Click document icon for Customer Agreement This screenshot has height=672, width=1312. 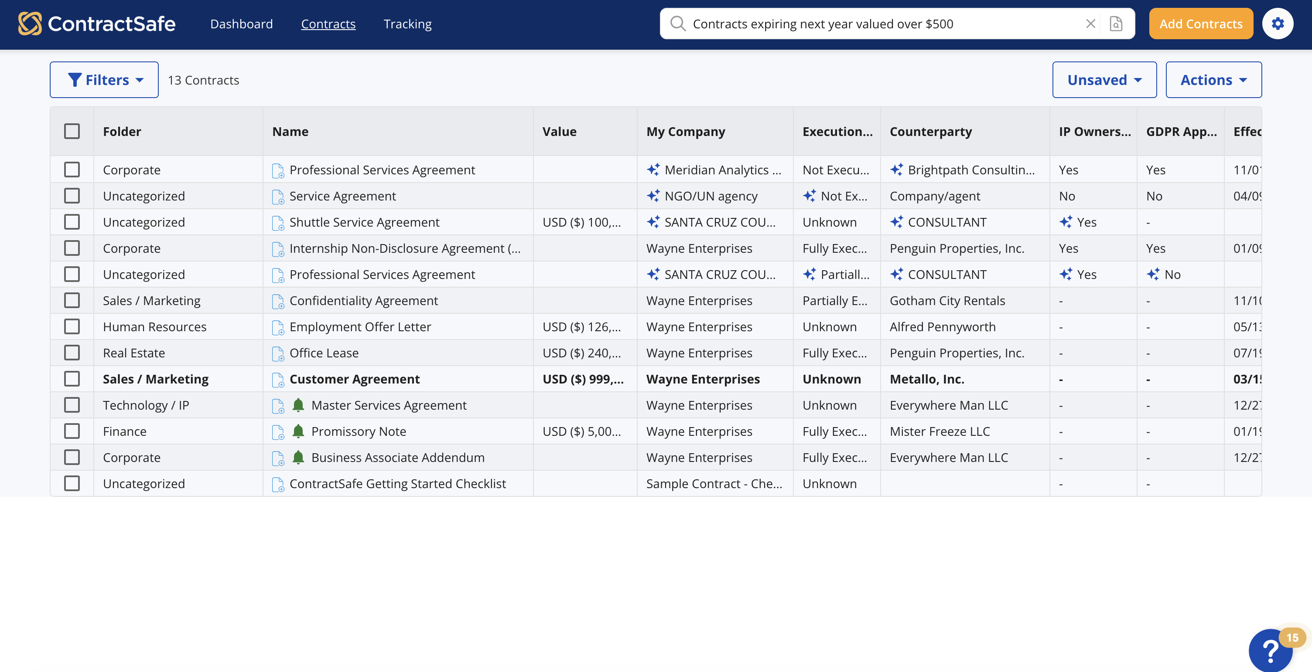pyautogui.click(x=277, y=380)
